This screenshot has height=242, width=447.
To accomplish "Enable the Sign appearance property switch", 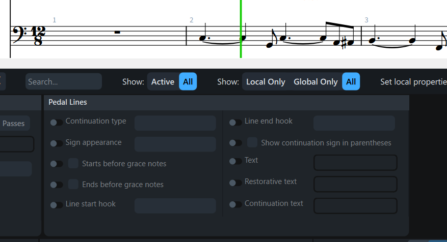I will (x=57, y=143).
